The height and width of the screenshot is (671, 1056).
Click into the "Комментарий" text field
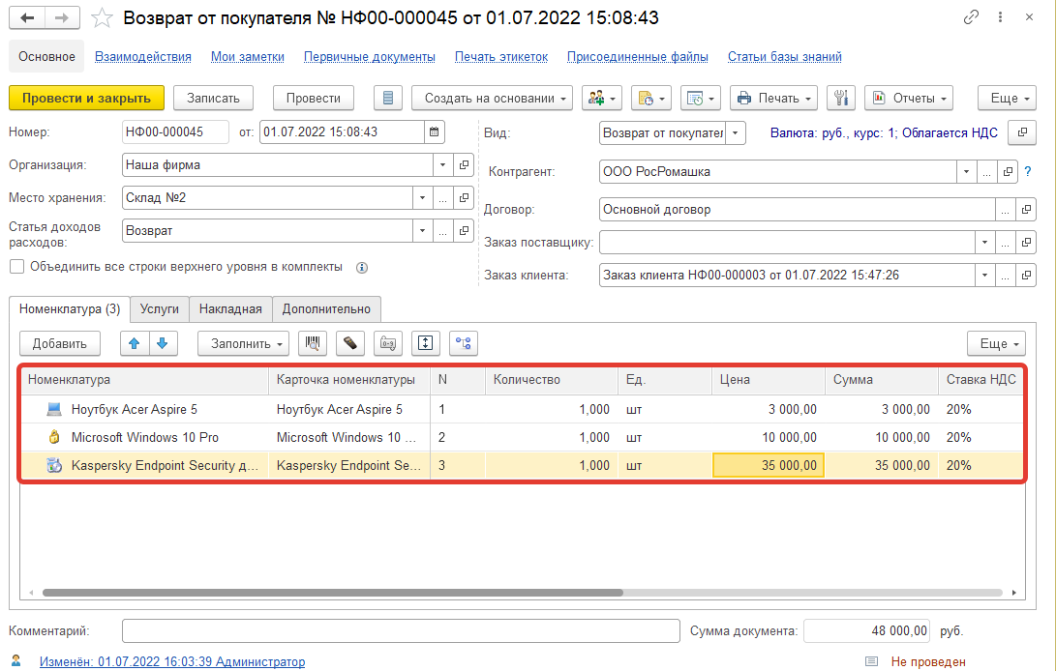(401, 631)
